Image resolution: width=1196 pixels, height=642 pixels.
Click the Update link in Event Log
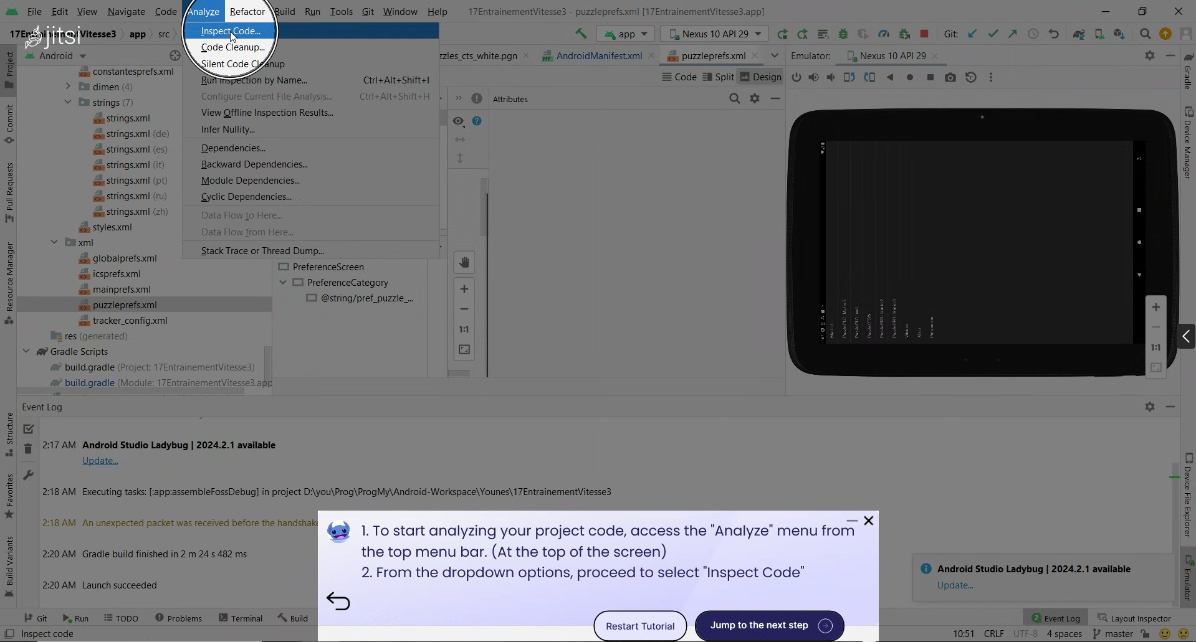pos(100,461)
